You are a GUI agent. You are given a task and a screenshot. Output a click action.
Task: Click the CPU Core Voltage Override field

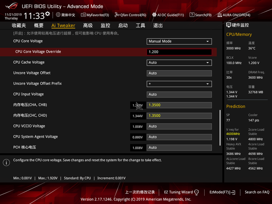point(179,52)
